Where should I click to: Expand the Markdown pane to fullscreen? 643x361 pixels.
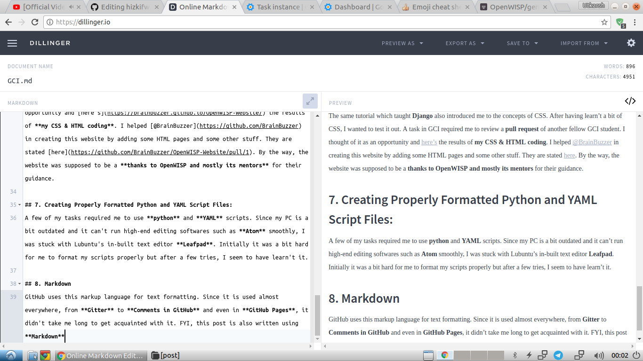pos(310,101)
